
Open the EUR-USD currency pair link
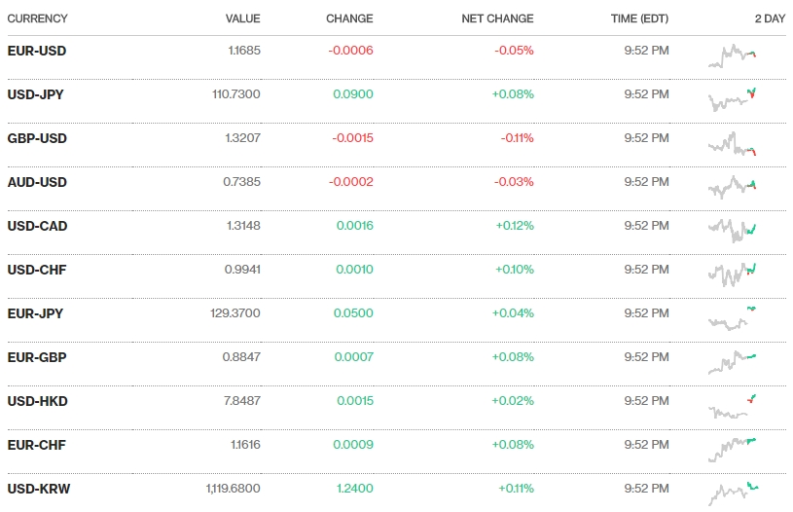pos(37,51)
